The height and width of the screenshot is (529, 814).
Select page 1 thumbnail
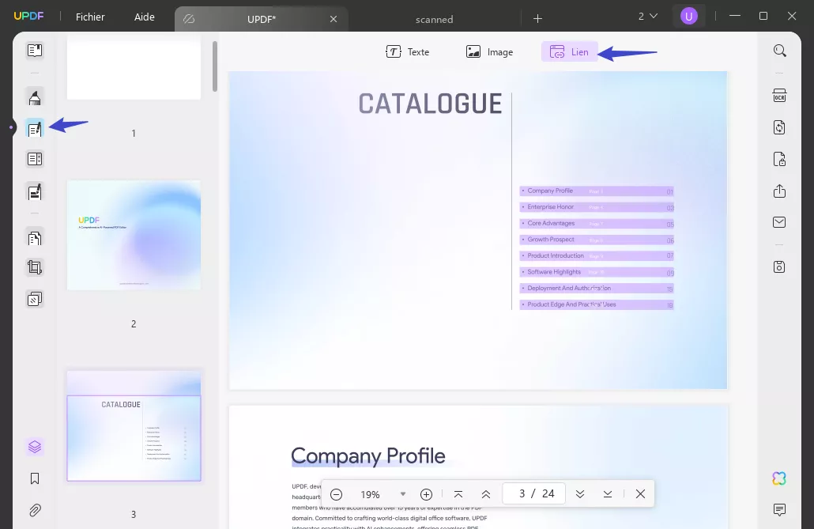(x=134, y=67)
